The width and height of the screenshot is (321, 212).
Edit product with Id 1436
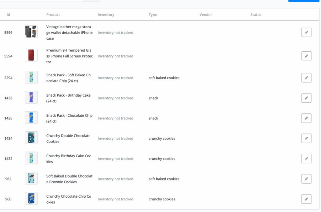point(306,118)
